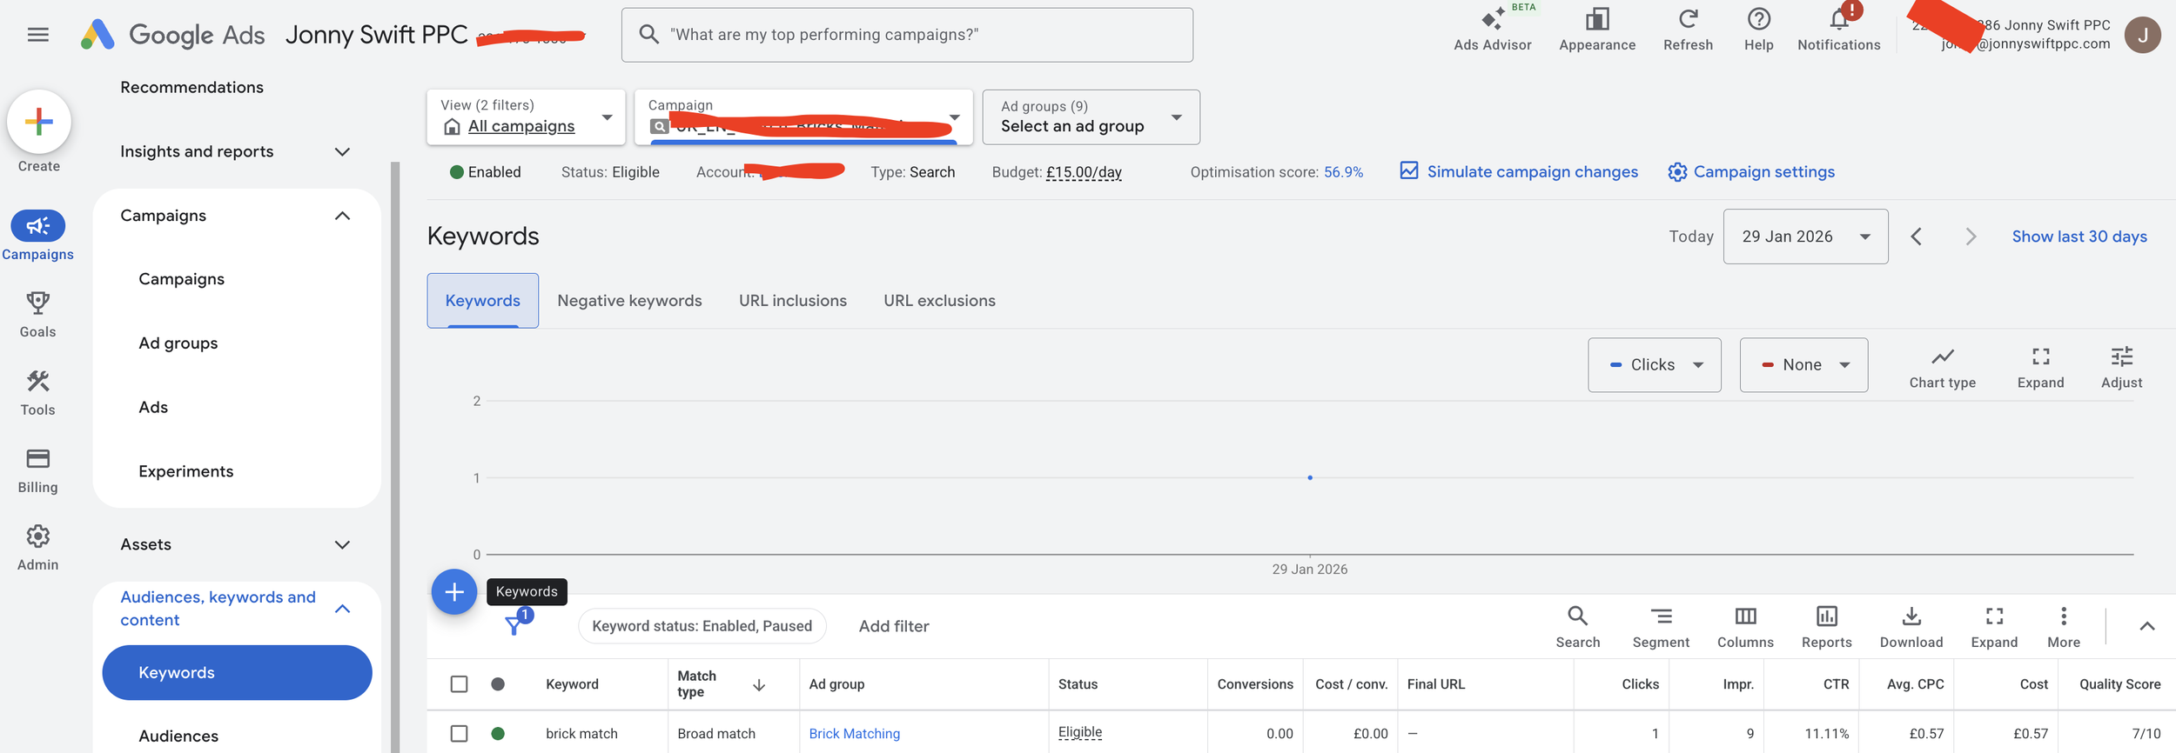Search the keywords table
Screen dimensions: 2176x753
[1577, 627]
